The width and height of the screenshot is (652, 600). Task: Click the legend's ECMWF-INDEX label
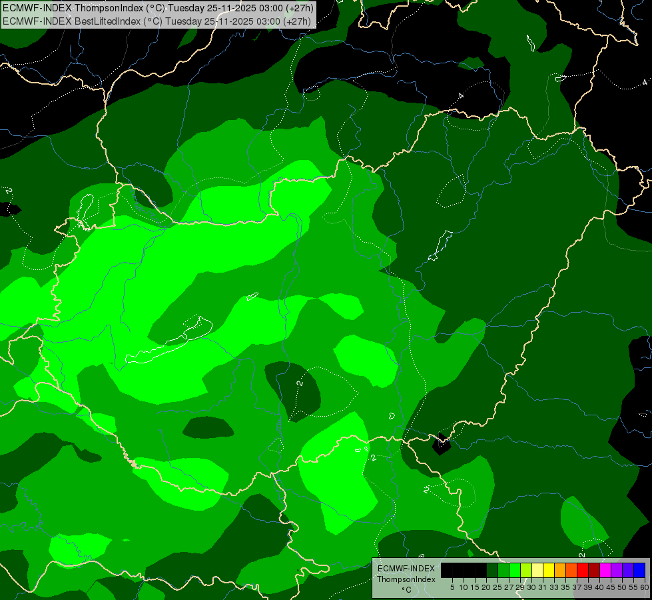point(406,569)
